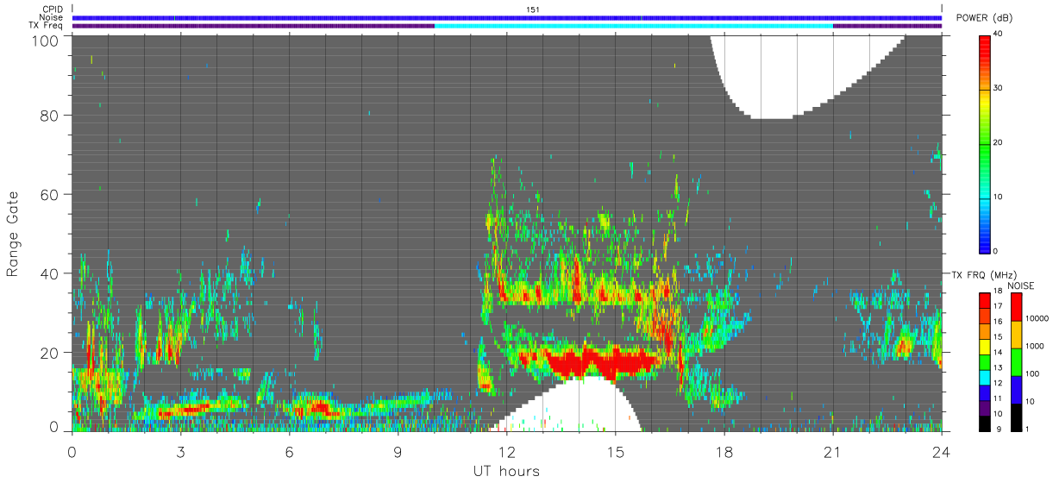Click the purple 10 MHz swatch in TX legend
Viewport: 1059px width, 489px height.
pos(985,408)
